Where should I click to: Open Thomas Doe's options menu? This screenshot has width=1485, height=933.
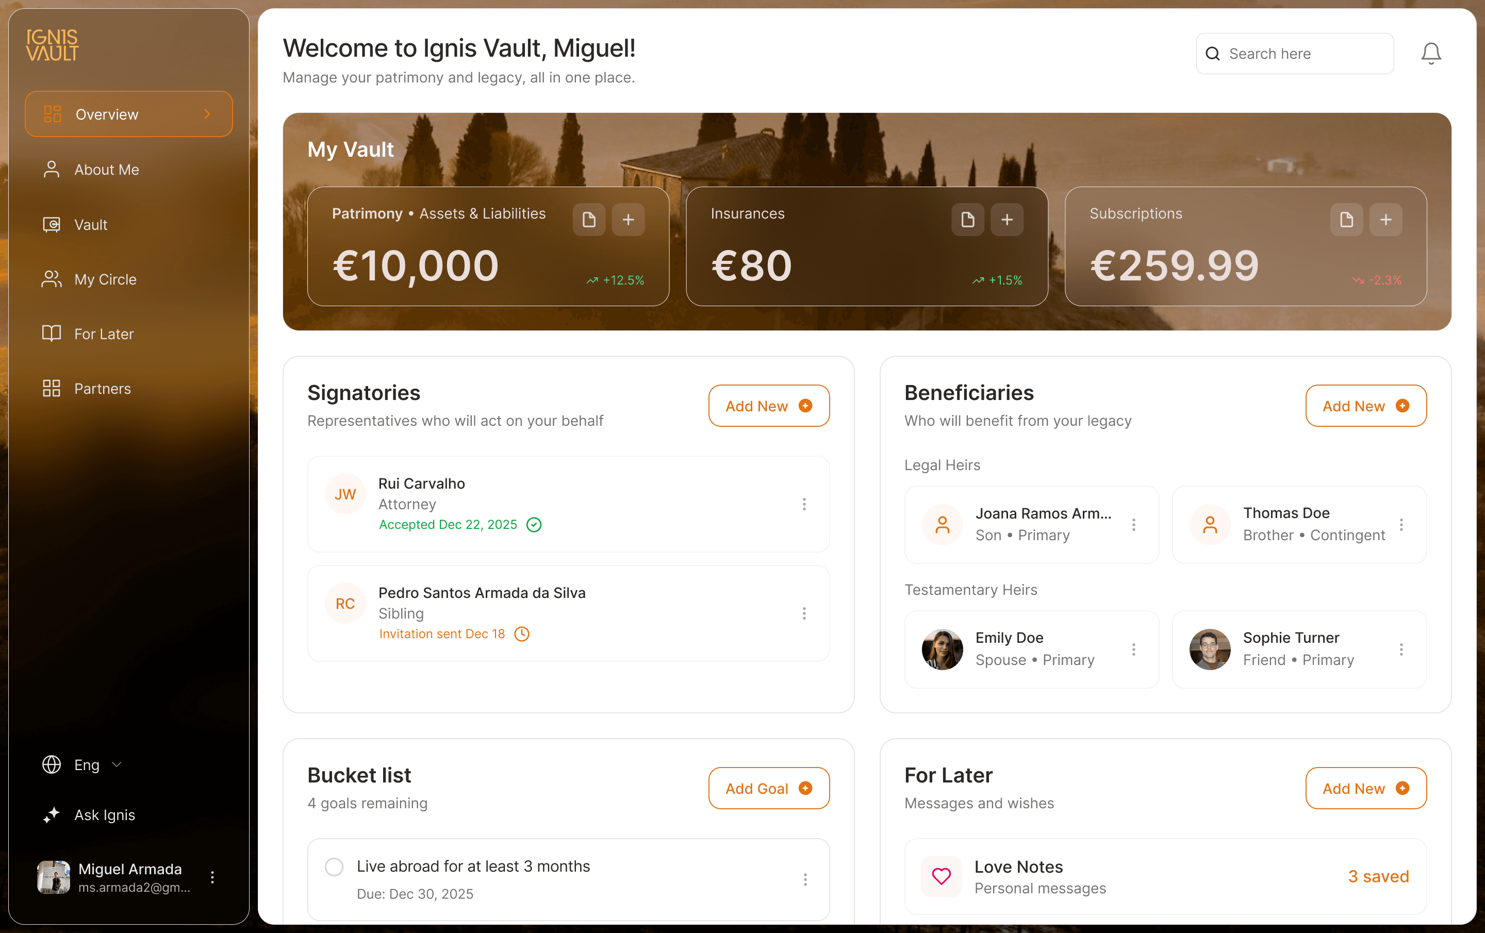(1401, 525)
